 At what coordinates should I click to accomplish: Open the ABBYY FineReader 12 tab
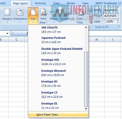tap(108, 3)
